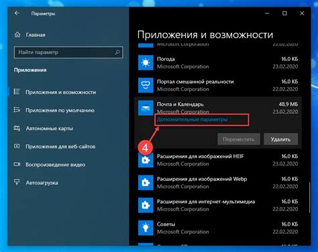Click the Автозагрузка icon

click(17, 182)
